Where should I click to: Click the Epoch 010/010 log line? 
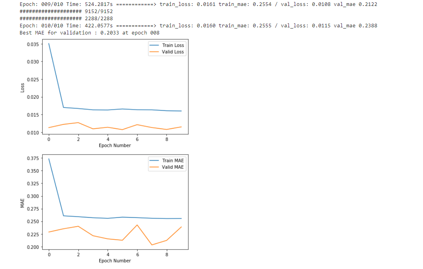pyautogui.click(x=198, y=26)
